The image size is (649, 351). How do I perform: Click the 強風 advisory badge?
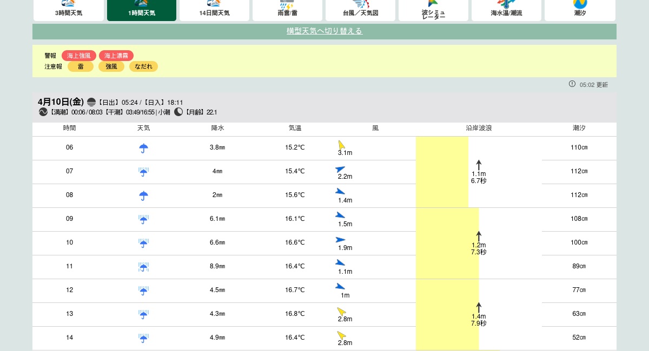point(111,66)
